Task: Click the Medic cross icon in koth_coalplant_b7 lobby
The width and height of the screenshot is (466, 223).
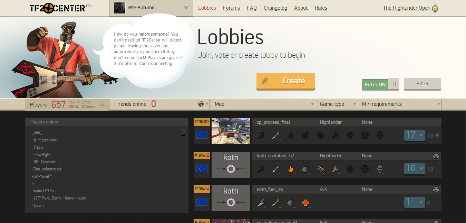Action: 350,169
